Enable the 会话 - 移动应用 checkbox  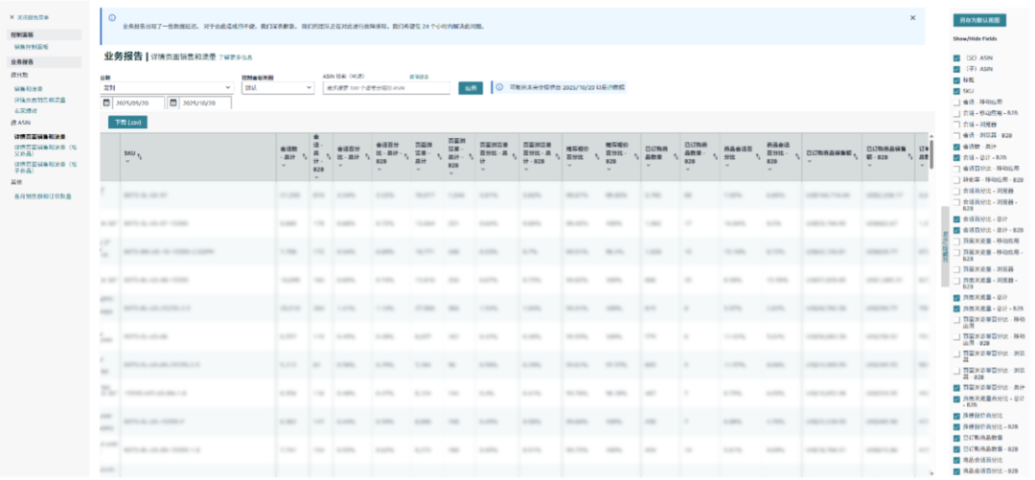(x=957, y=103)
